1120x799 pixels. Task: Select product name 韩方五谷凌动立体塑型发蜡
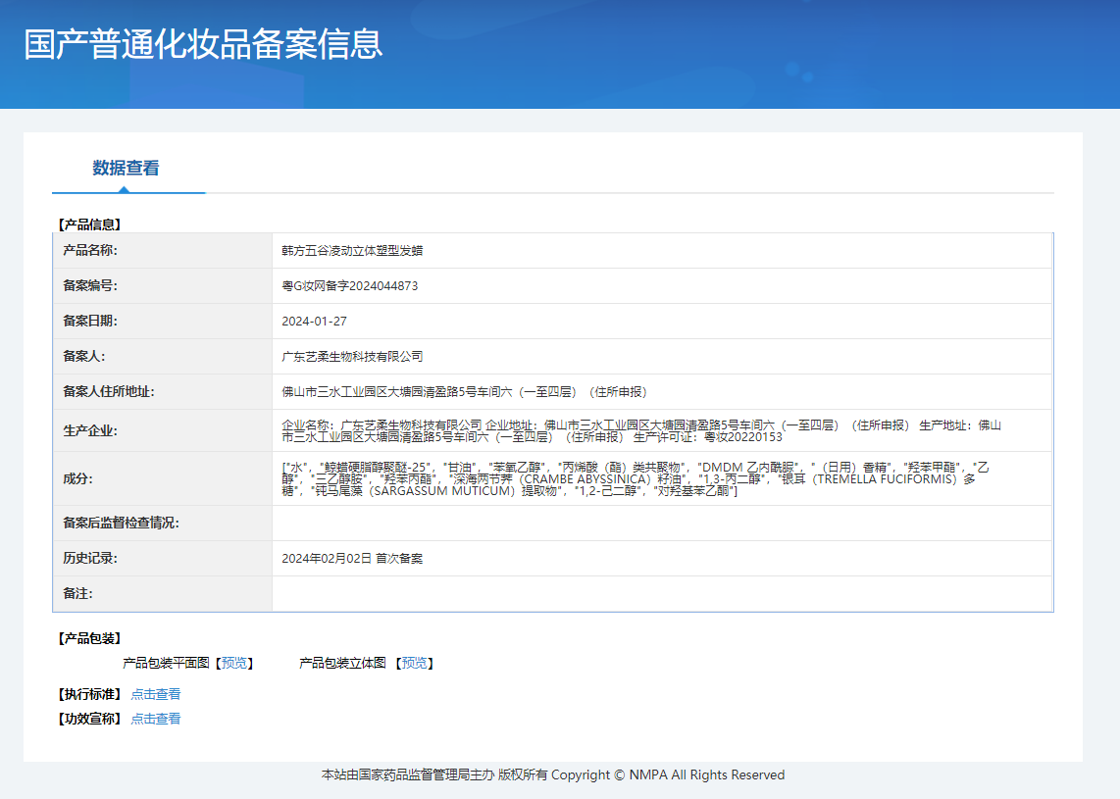(x=352, y=251)
